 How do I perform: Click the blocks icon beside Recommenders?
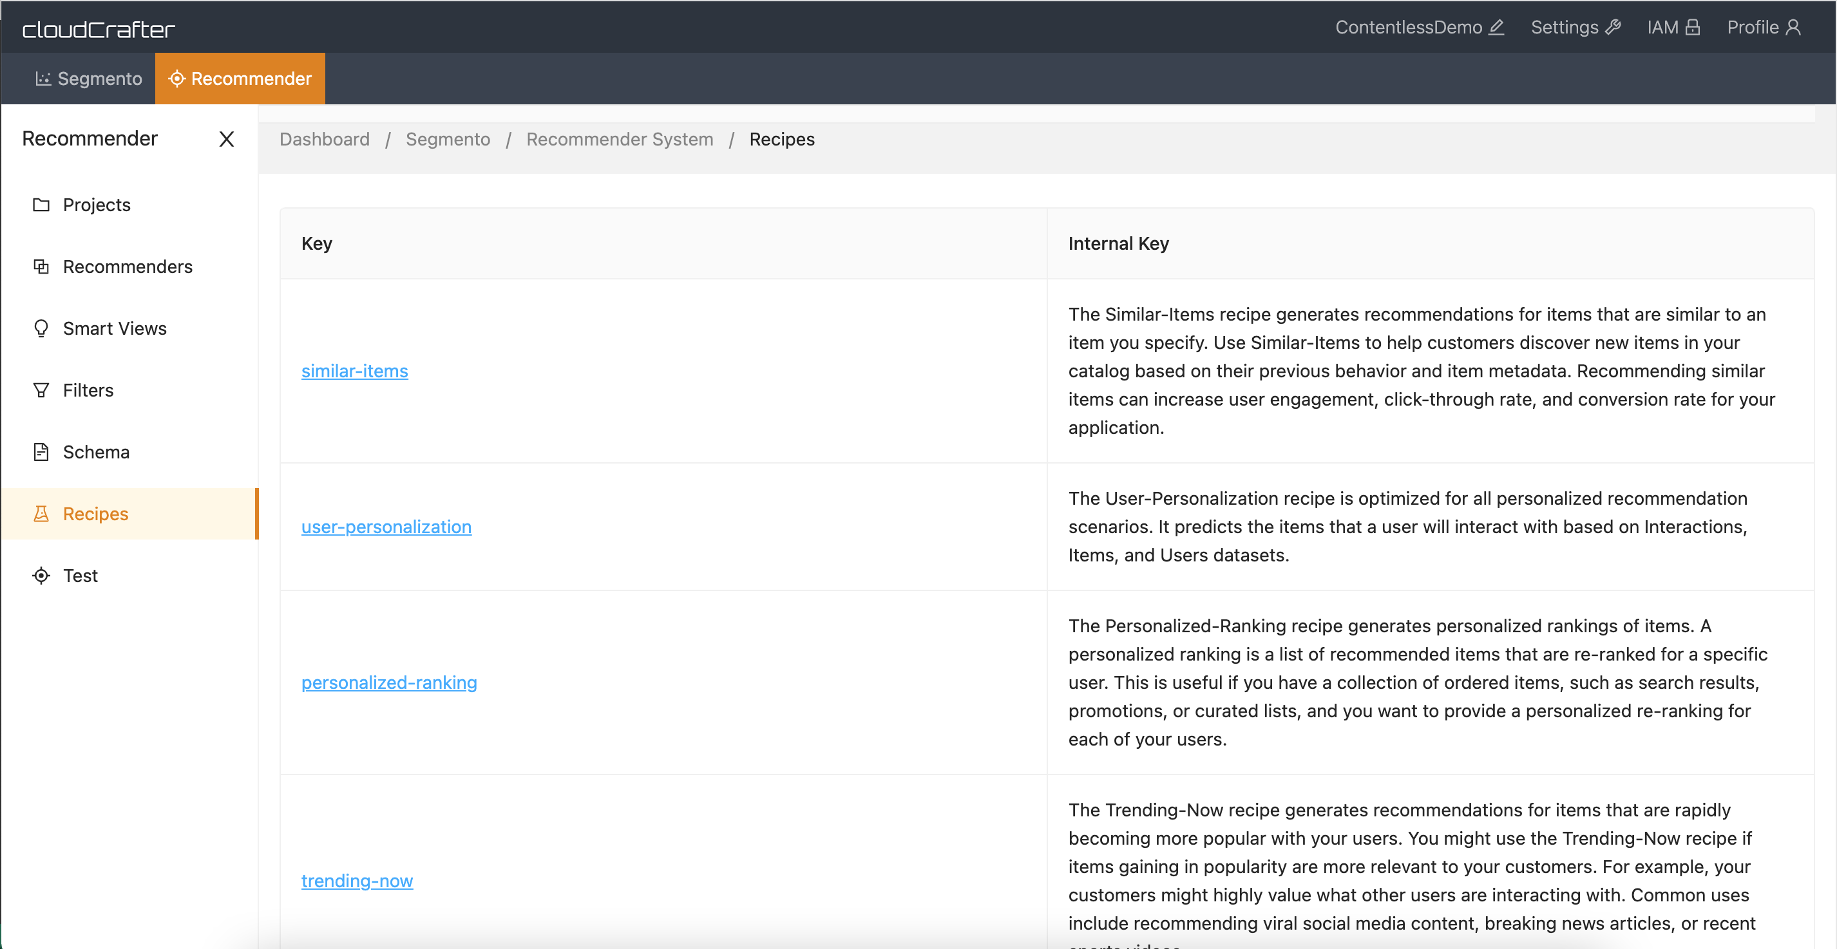pos(41,266)
